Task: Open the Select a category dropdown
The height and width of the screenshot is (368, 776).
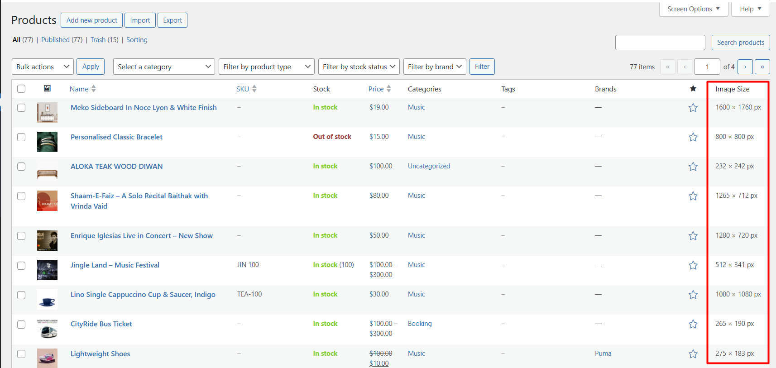Action: [164, 67]
